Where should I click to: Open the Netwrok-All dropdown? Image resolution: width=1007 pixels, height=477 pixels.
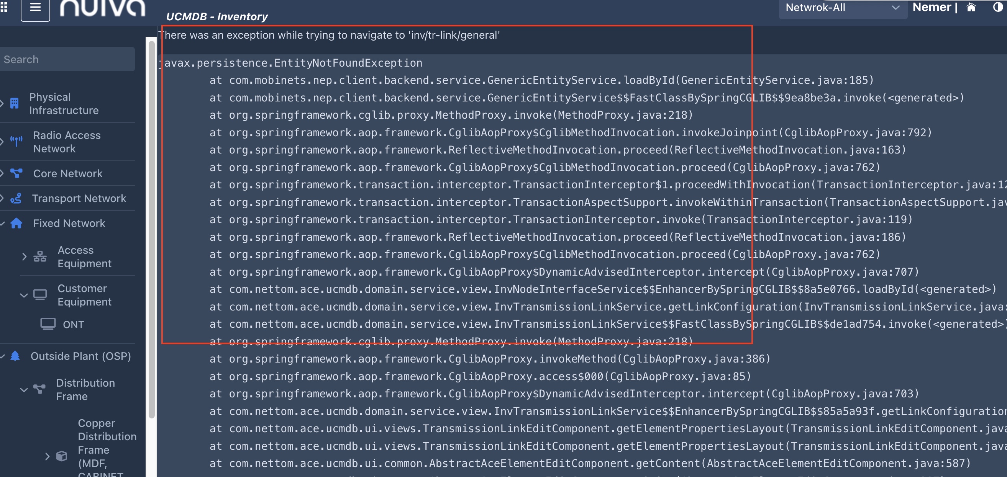pyautogui.click(x=843, y=8)
